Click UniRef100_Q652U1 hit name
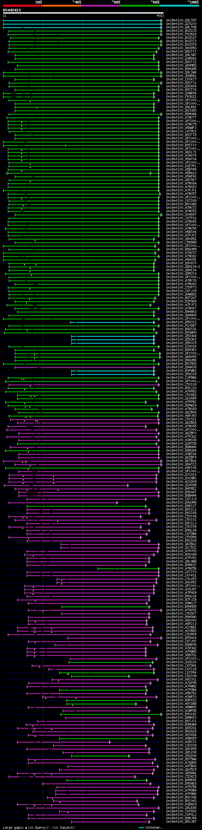The image size is (202, 830). tap(181, 728)
